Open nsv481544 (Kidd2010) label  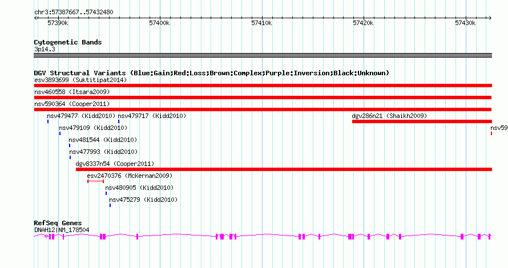click(103, 140)
